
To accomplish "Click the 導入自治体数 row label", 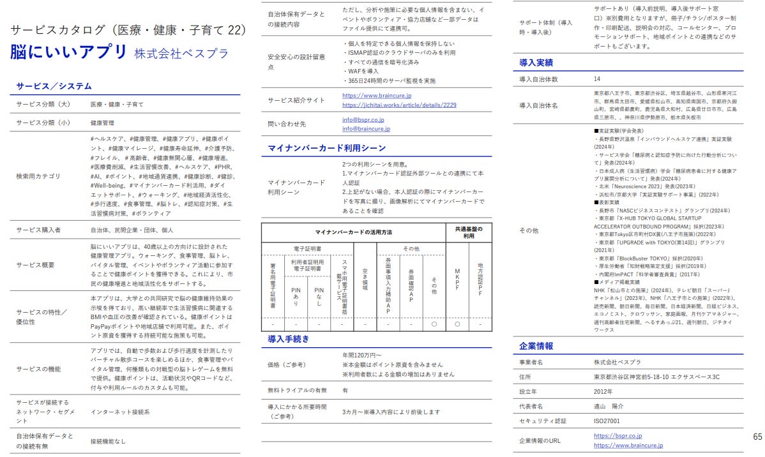I will pyautogui.click(x=538, y=79).
